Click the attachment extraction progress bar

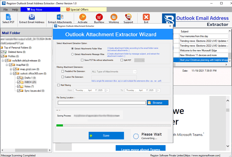point(113,125)
